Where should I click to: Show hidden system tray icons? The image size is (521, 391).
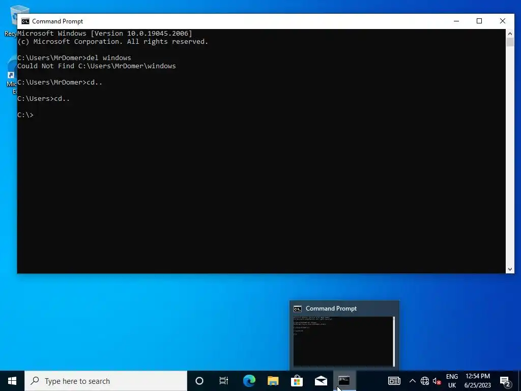tap(412, 381)
